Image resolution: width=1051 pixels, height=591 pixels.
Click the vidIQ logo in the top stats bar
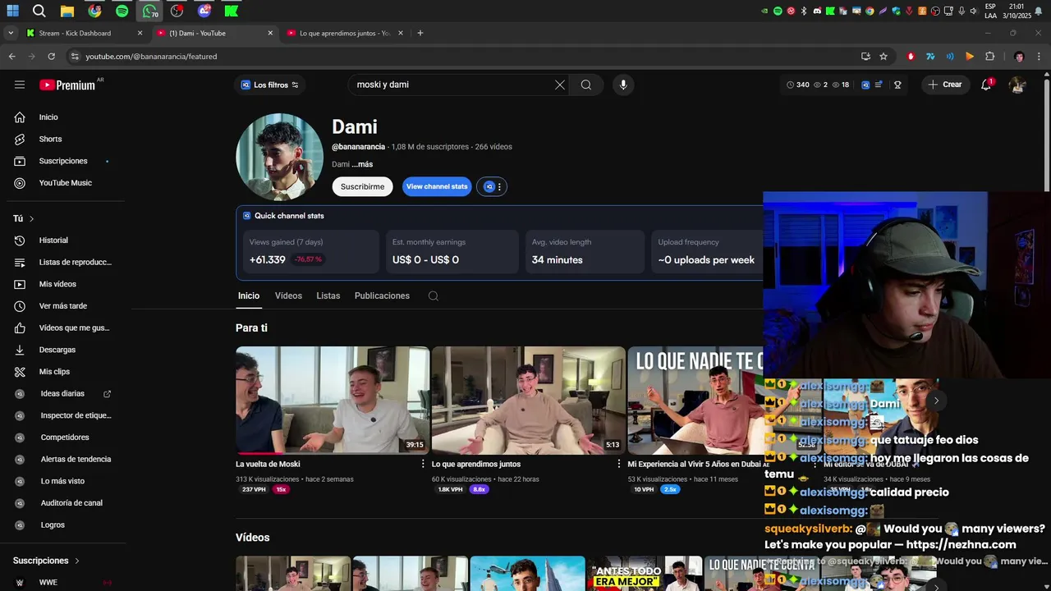[865, 85]
